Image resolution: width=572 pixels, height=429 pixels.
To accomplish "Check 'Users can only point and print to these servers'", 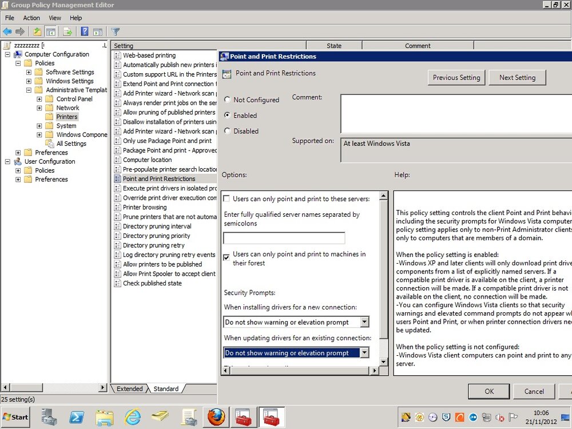I will (227, 199).
